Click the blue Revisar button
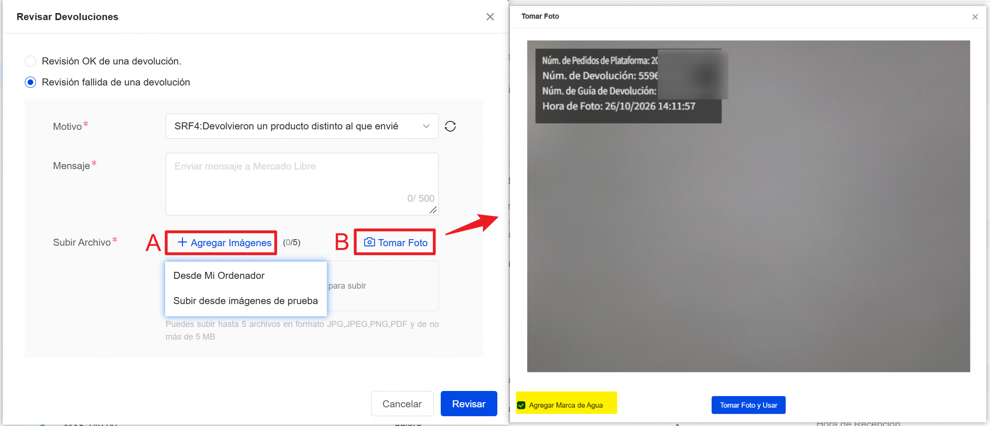990x426 pixels. click(469, 404)
